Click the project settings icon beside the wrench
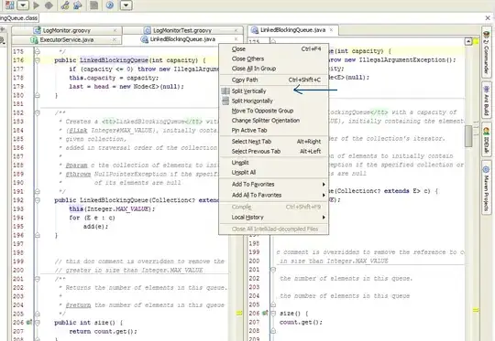 (x=77, y=5)
